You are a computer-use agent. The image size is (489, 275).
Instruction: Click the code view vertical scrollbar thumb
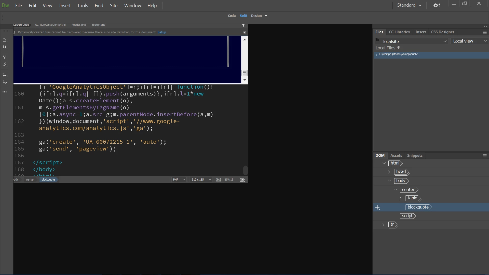[245, 170]
